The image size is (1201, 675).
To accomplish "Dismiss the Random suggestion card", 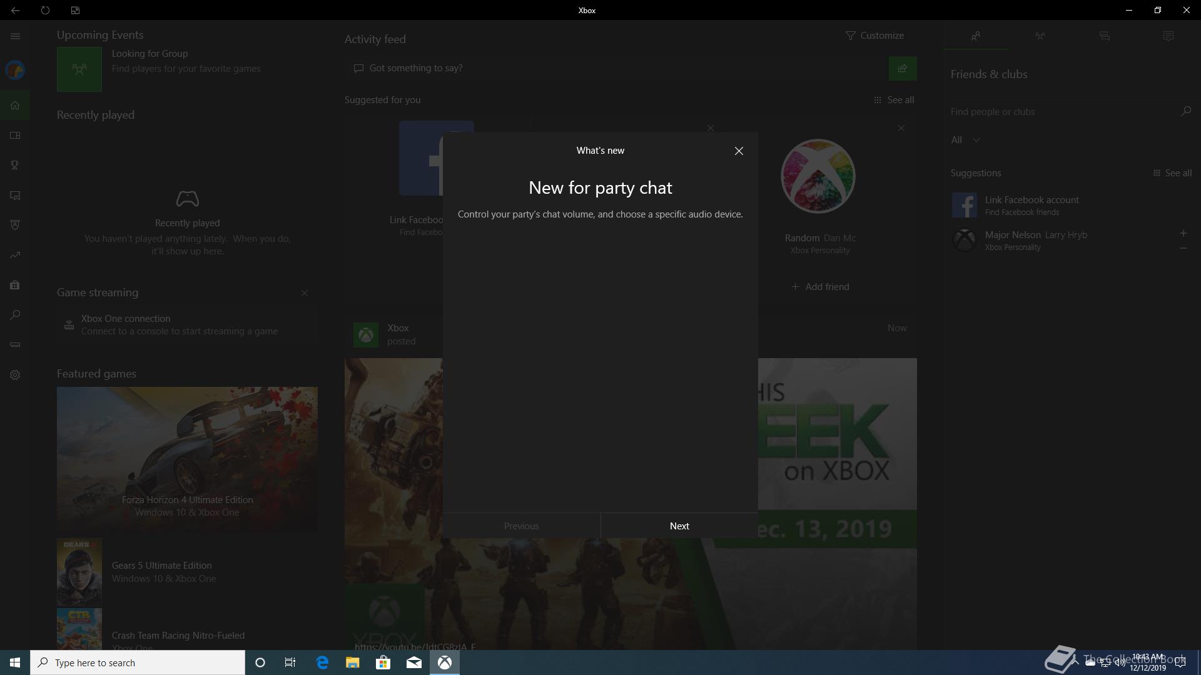I will click(x=901, y=128).
